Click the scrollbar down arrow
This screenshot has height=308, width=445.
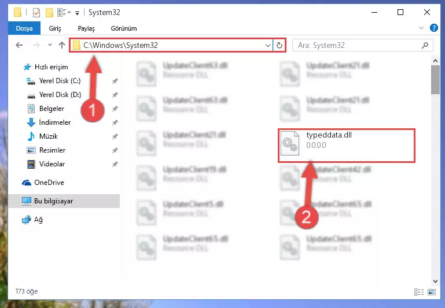[x=435, y=281]
